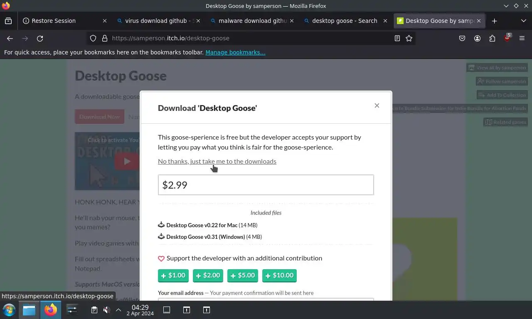Switch to the virus download github tab
The width and height of the screenshot is (532, 319).
[x=158, y=21]
